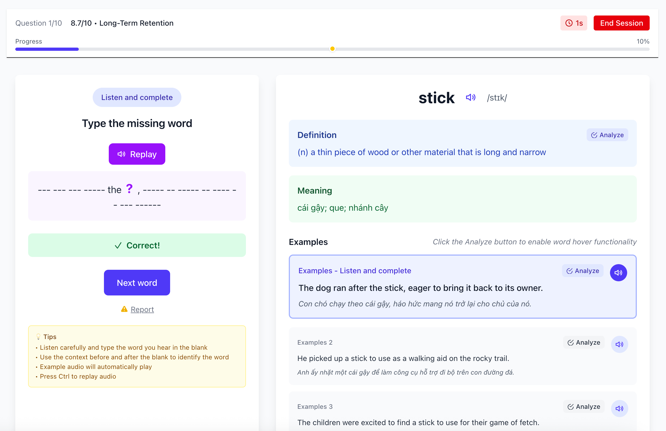
Task: Play audio for Examples 3 sentence
Action: pos(619,408)
